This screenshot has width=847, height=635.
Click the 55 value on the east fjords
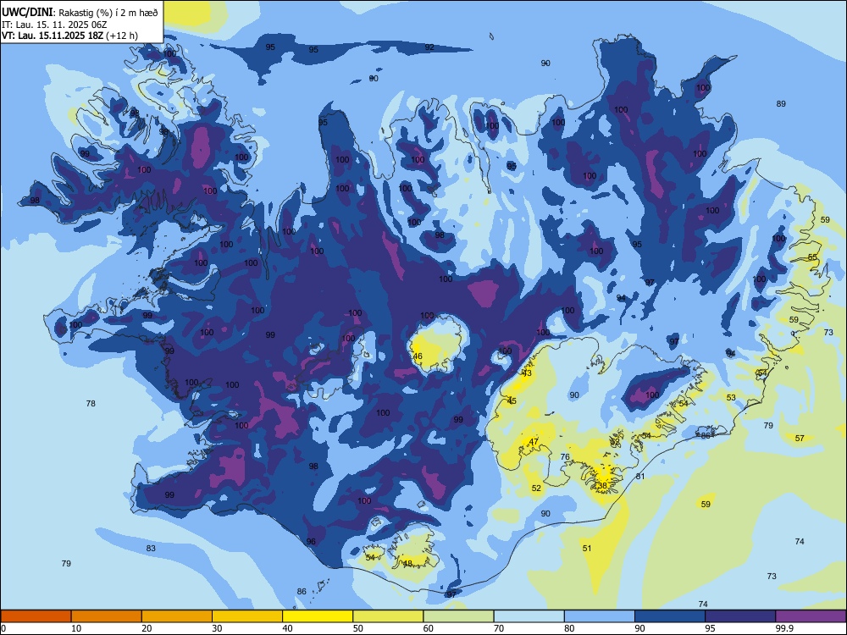tap(813, 257)
